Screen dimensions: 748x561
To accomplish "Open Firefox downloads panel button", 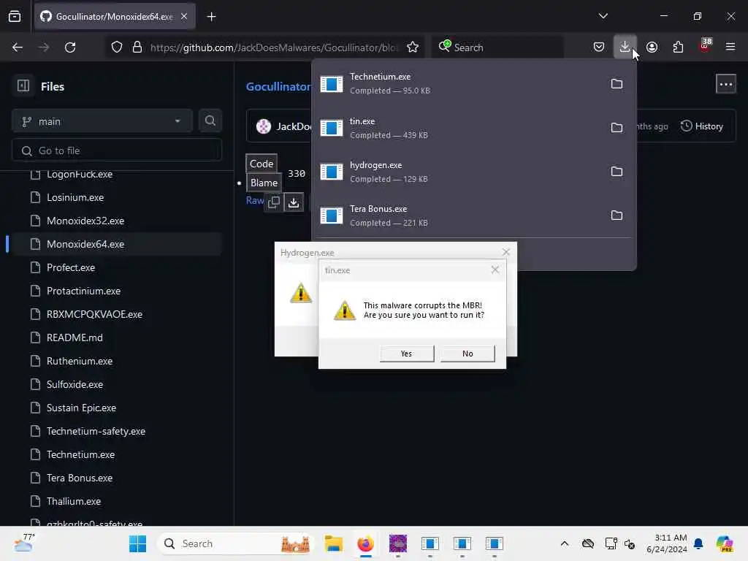I will pos(625,47).
